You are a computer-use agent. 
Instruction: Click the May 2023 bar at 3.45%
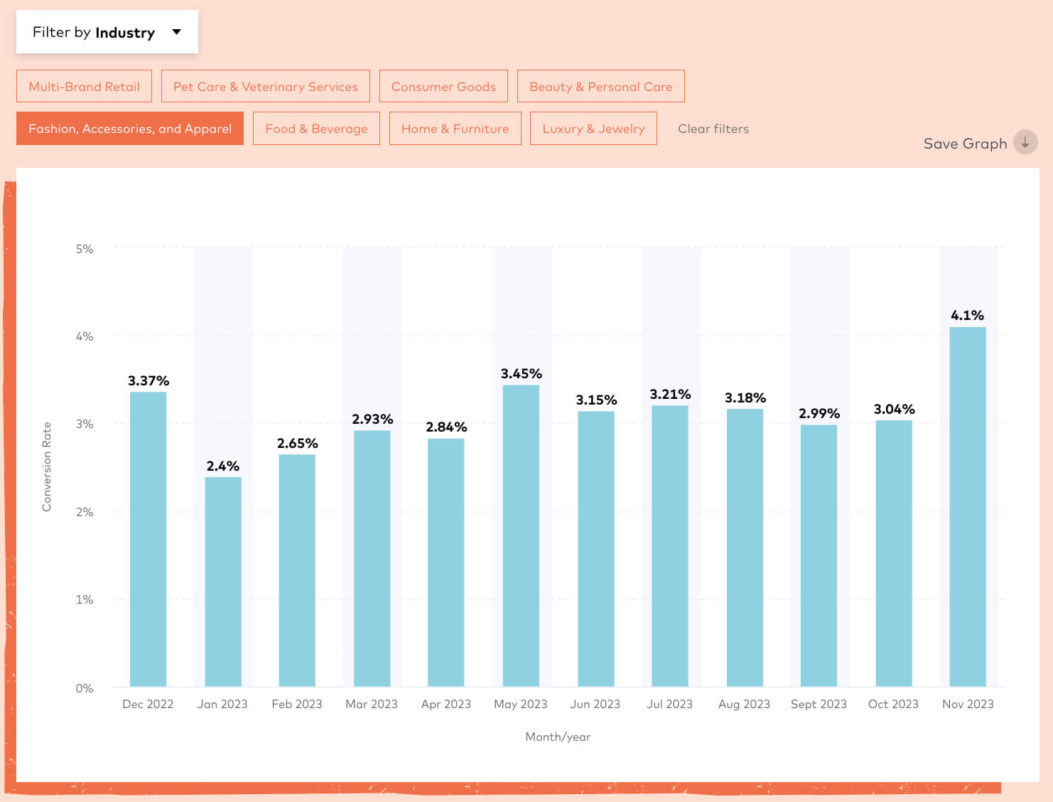coord(521,535)
